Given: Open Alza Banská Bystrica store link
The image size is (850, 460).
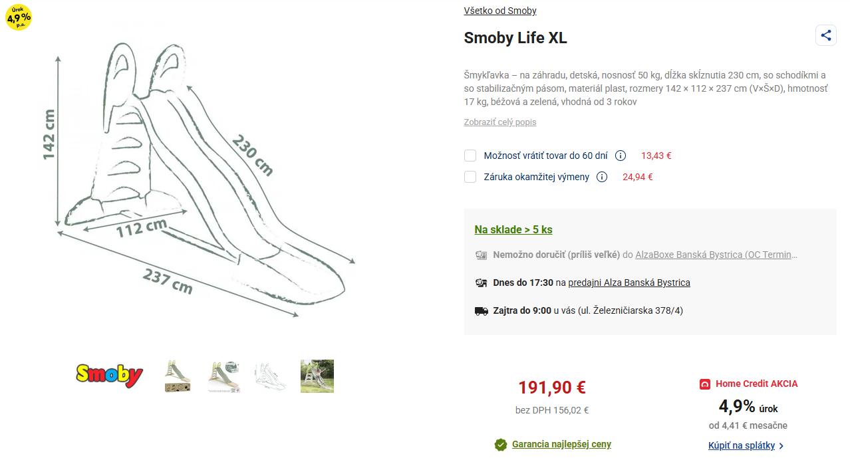Looking at the screenshot, I should tap(629, 283).
